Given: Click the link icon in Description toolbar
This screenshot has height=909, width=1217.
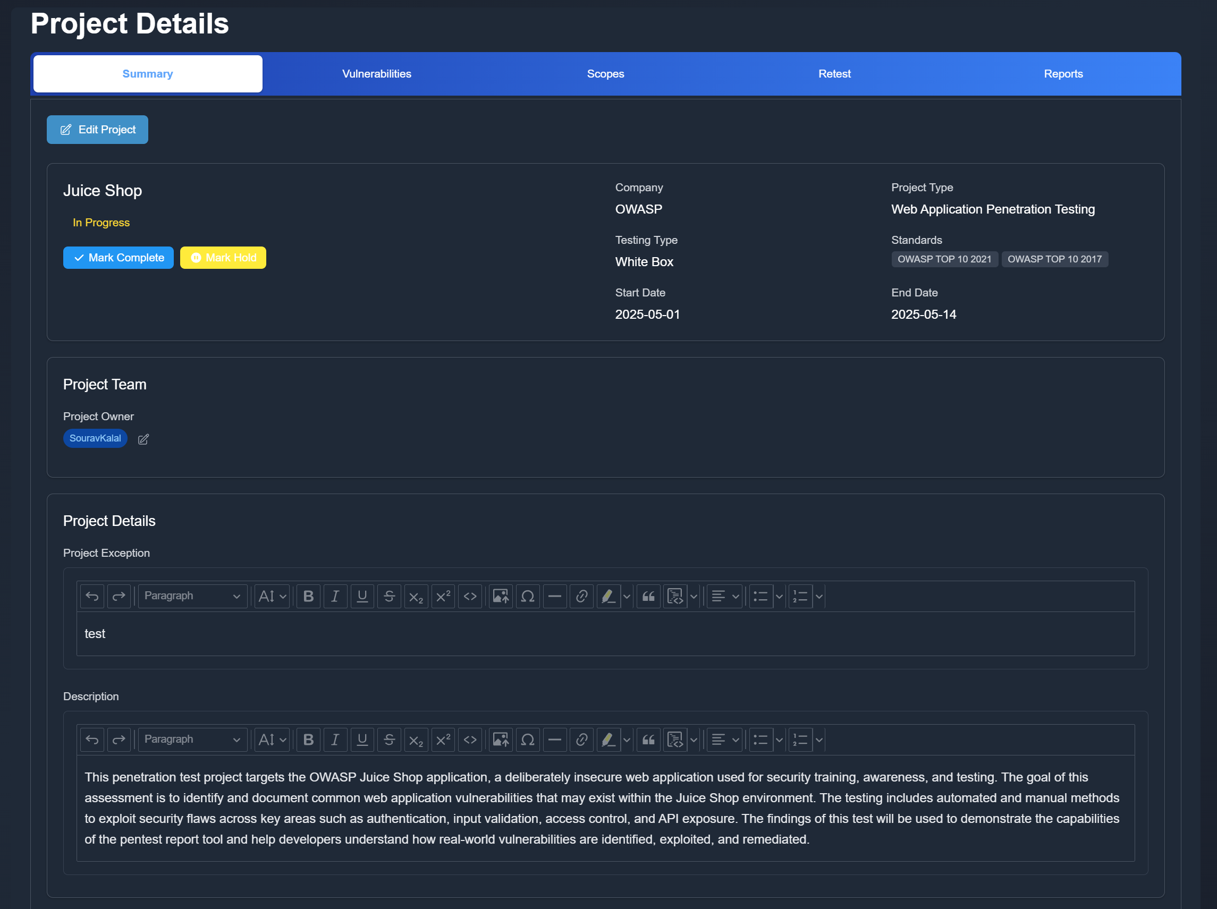Looking at the screenshot, I should [581, 740].
